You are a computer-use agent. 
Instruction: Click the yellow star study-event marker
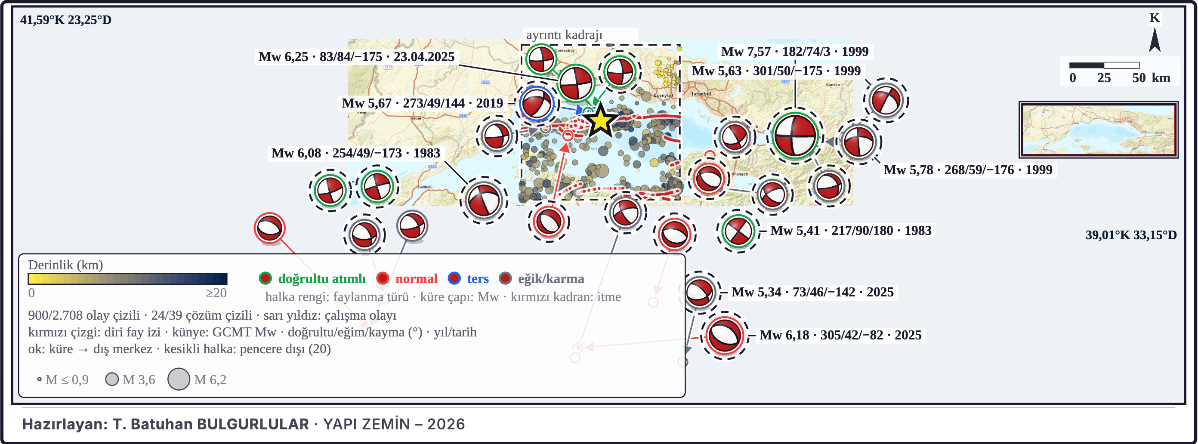600,120
